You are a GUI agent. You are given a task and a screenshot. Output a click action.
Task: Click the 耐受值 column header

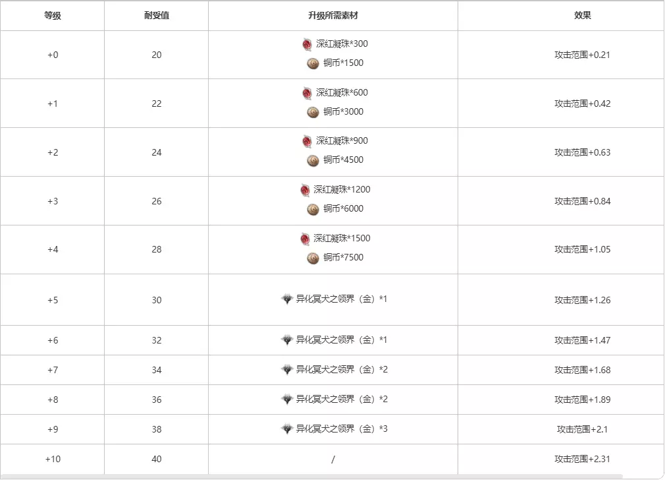click(156, 16)
